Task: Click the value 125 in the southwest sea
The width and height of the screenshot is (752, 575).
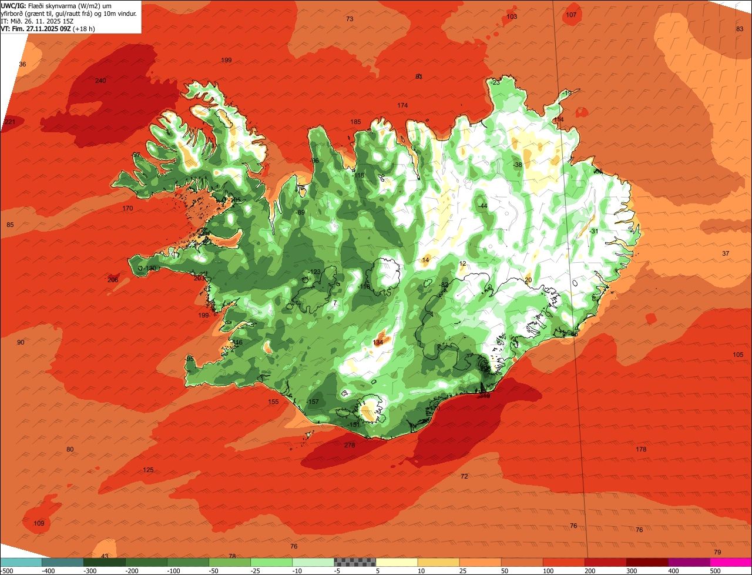Action: (x=148, y=470)
